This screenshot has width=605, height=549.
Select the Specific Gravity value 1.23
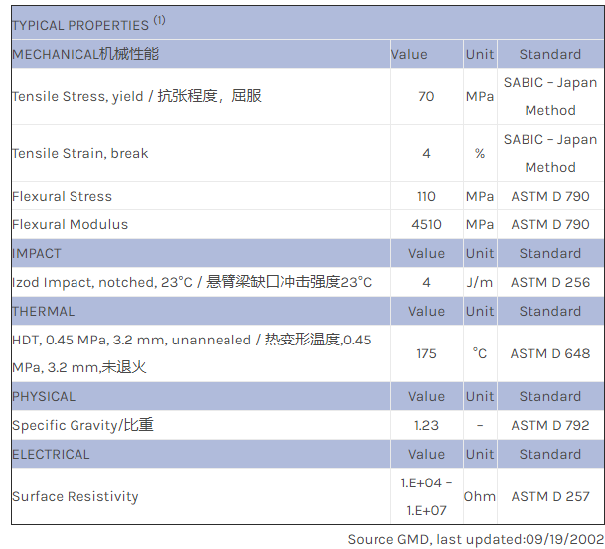tap(426, 425)
